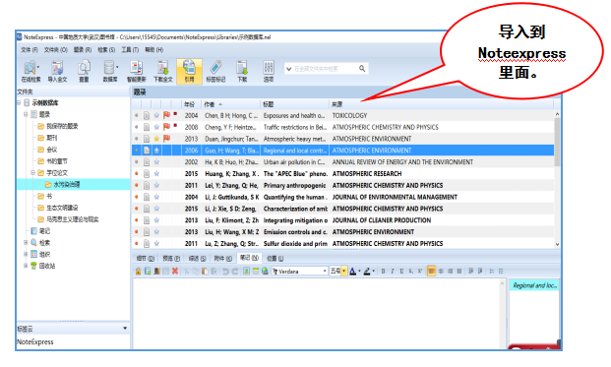Apply italic formatting in notes editor
Screen dimensions: 611x367
pos(393,272)
